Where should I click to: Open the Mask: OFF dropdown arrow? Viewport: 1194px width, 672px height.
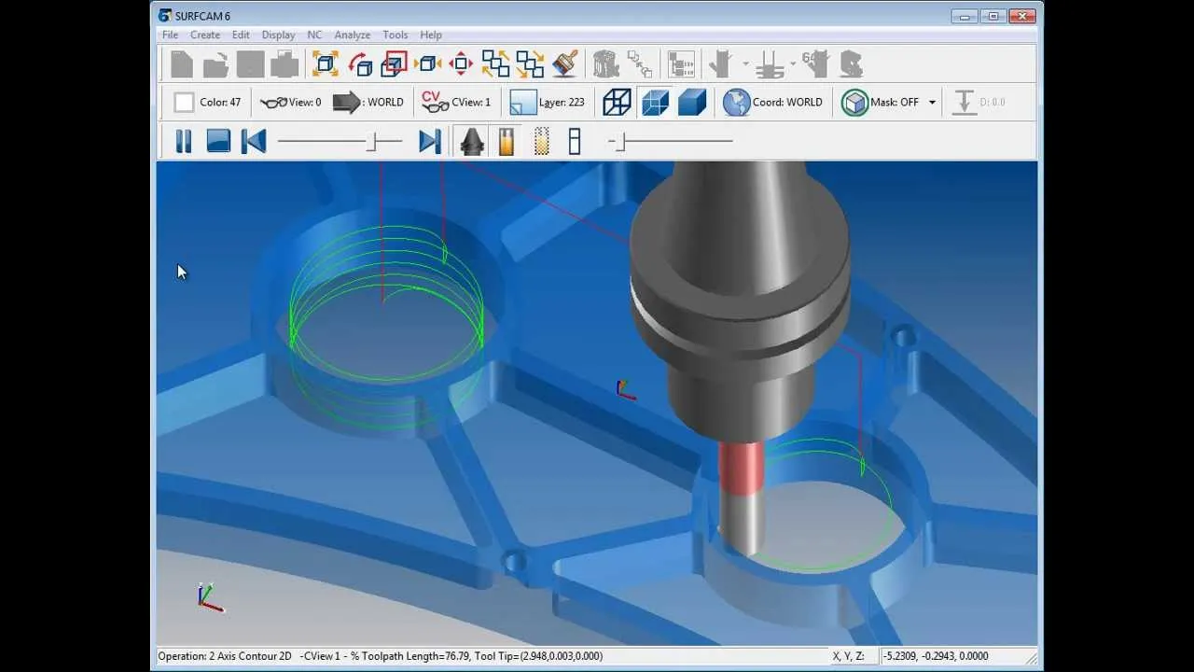[x=932, y=103]
